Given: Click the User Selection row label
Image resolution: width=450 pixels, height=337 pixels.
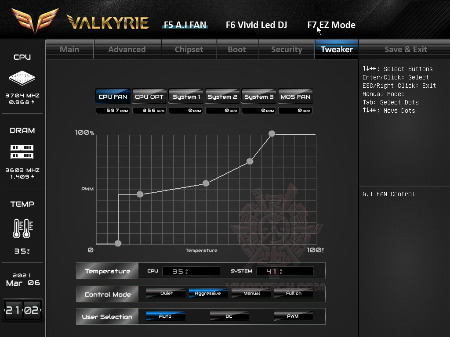Looking at the screenshot, I should pyautogui.click(x=107, y=317).
